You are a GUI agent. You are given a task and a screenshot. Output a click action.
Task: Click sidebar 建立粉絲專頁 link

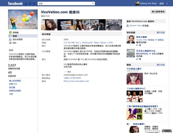(15, 81)
